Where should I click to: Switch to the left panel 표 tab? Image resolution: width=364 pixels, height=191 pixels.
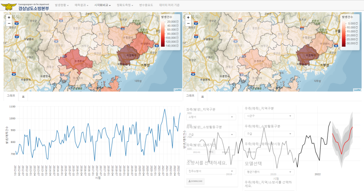(23, 97)
